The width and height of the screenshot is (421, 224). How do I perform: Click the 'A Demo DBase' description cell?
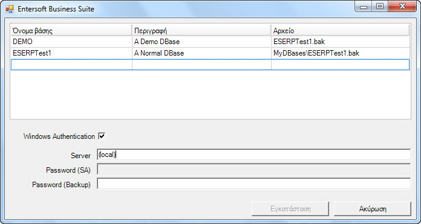(201, 42)
